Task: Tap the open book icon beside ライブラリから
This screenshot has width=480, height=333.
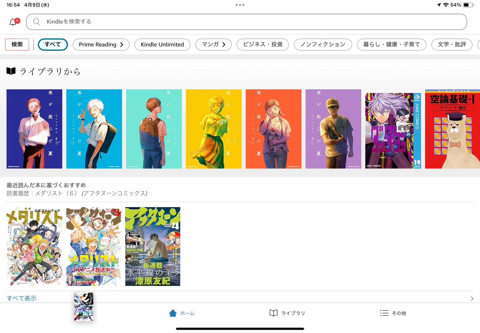Action: 11,71
